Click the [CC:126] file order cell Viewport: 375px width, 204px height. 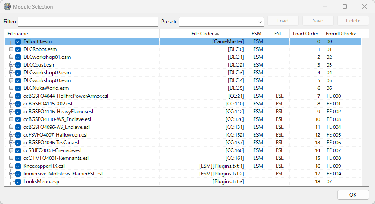(235, 119)
